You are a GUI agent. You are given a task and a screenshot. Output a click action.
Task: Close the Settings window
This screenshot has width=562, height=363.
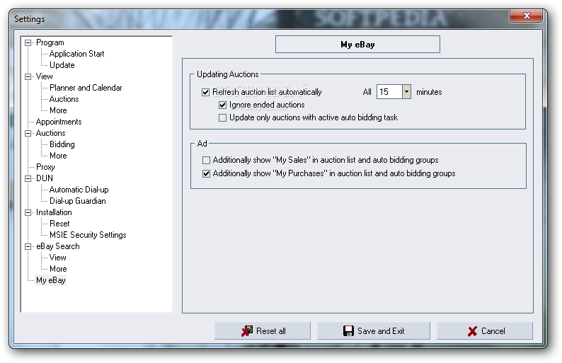click(527, 16)
